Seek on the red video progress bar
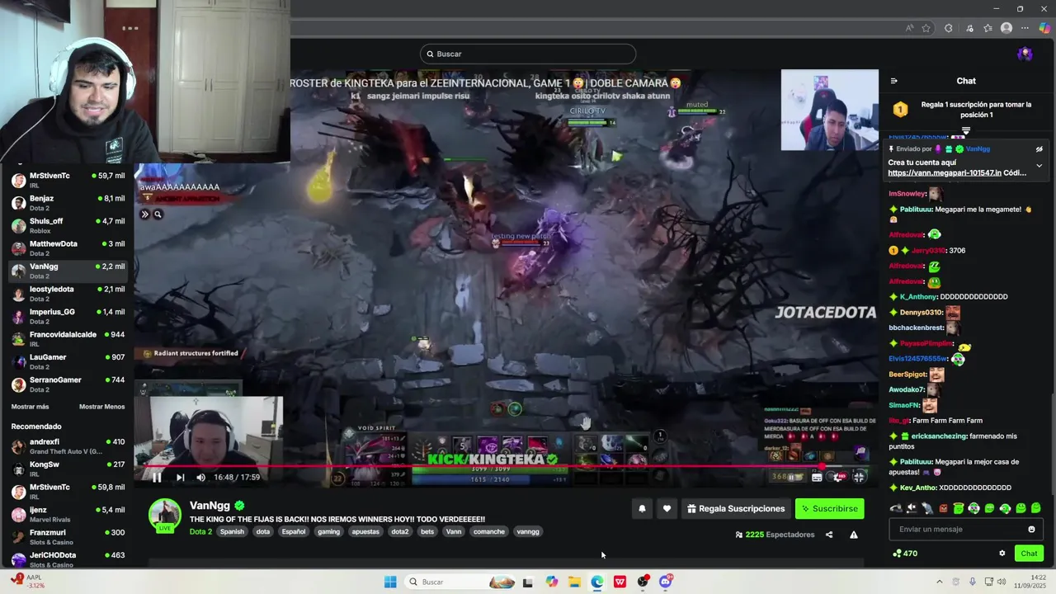The width and height of the screenshot is (1056, 594). [507, 466]
